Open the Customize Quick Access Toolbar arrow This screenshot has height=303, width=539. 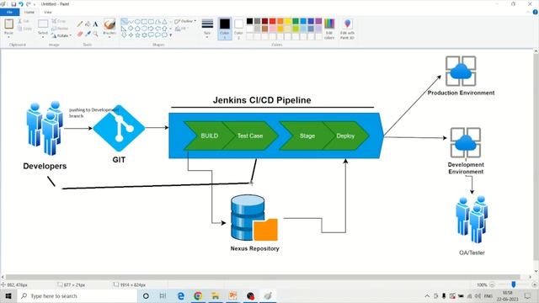pos(35,4)
